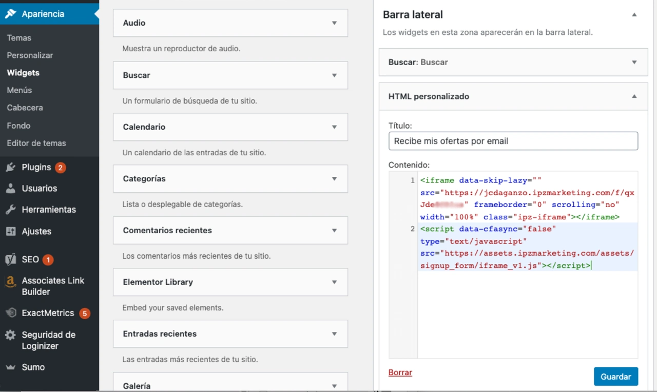Click 'Embed your saved elements.' description

172,308
